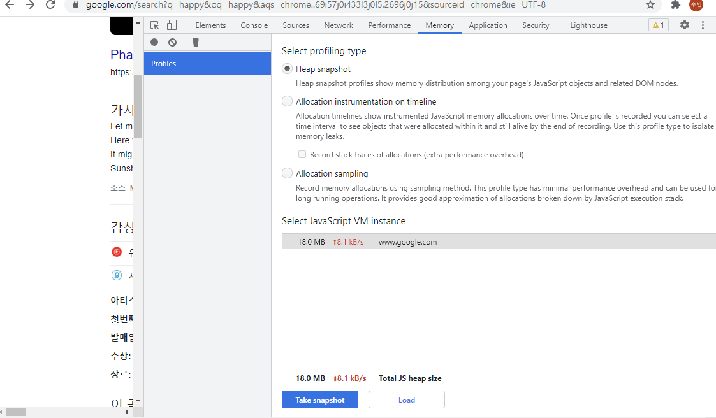Image resolution: width=716 pixels, height=418 pixels.
Task: Click the 'Select profiling type' heading
Action: point(324,50)
